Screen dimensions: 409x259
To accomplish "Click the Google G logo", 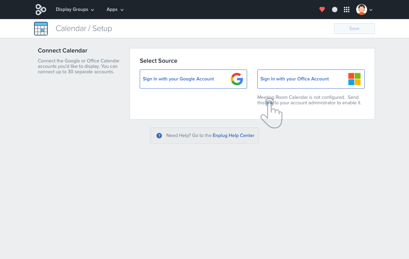I will pos(237,79).
